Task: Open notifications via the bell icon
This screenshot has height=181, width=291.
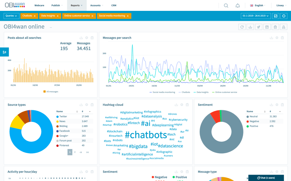Action: coord(238,5)
